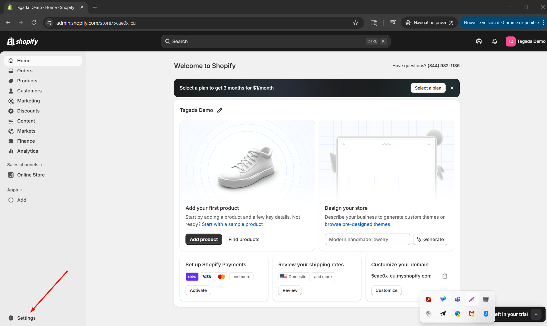Screen dimensions: 547x326
Task: Open the Telegram tray icon
Action: (443, 314)
